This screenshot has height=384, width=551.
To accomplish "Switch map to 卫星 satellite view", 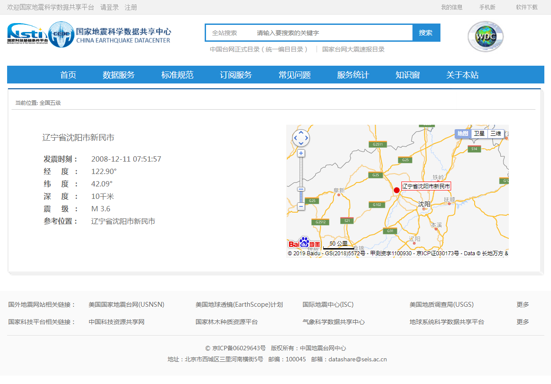I will [x=479, y=134].
